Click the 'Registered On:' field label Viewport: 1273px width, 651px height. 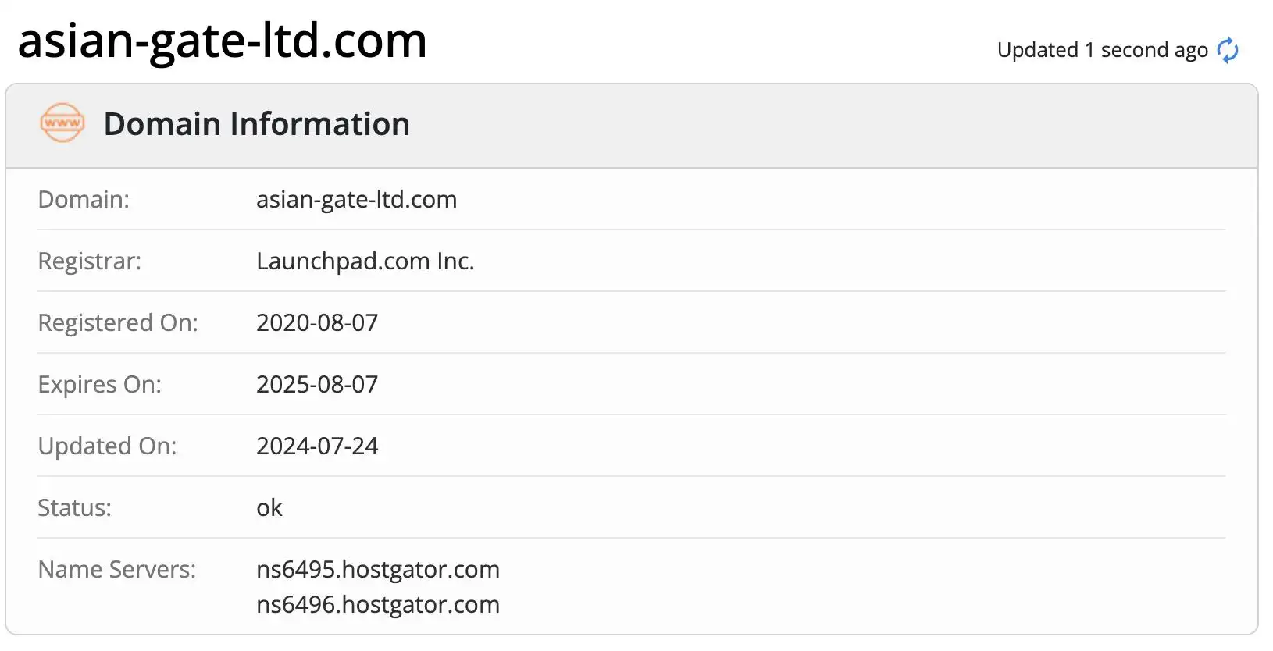pos(118,322)
